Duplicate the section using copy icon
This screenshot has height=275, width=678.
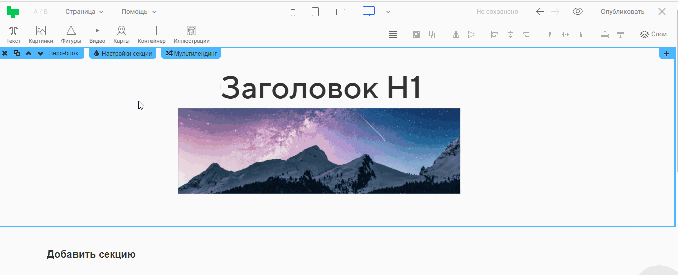[17, 53]
